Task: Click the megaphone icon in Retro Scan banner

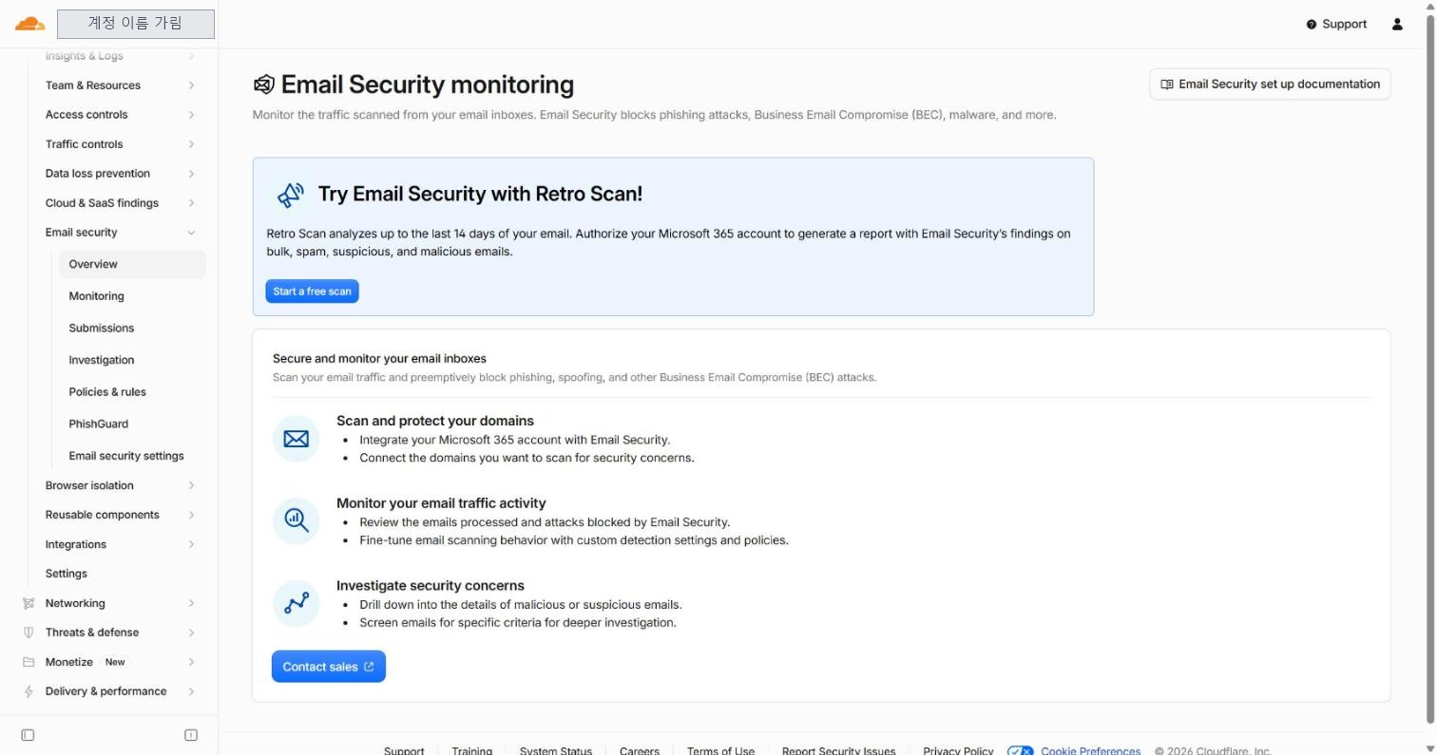Action: [291, 195]
